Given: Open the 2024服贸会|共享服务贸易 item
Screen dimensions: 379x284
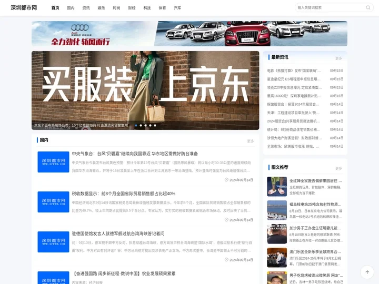Looking at the screenshot, I should [294, 121].
